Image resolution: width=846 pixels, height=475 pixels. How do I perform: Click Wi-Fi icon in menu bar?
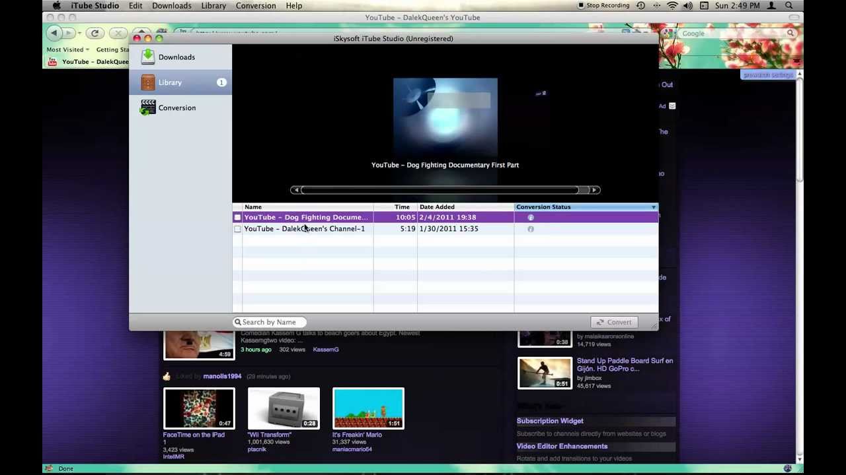click(672, 5)
